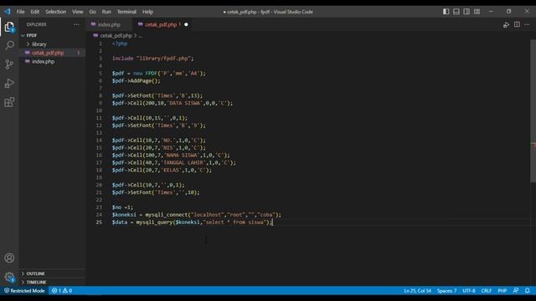The image size is (536, 301).
Task: Click the VS Code logo icon
Action: pos(8,12)
